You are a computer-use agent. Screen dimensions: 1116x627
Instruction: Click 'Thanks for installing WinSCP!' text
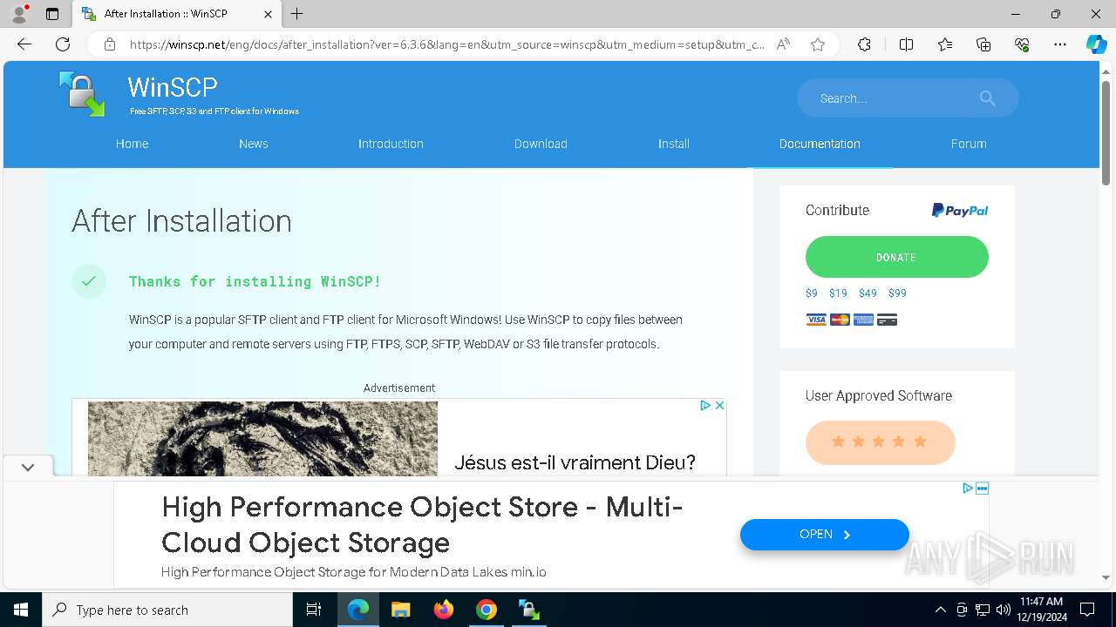[x=255, y=281]
